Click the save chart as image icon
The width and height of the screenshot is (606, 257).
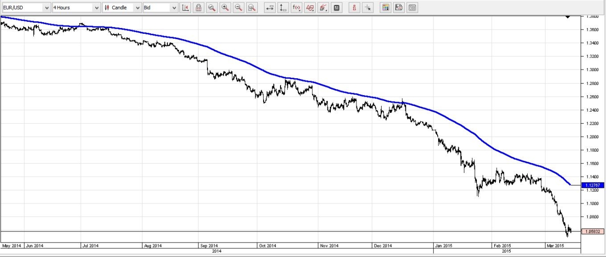(x=399, y=8)
